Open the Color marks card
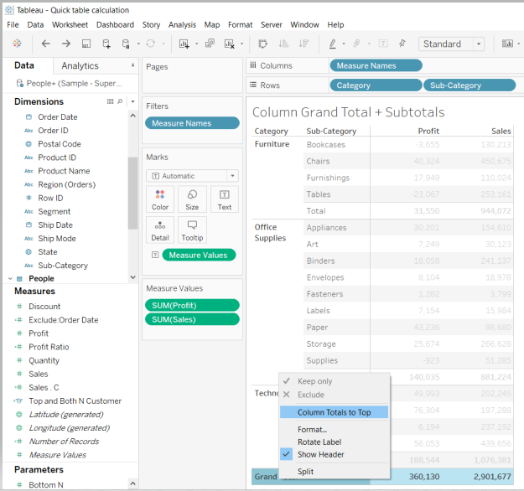Viewport: 524px width, 491px height. (x=160, y=199)
